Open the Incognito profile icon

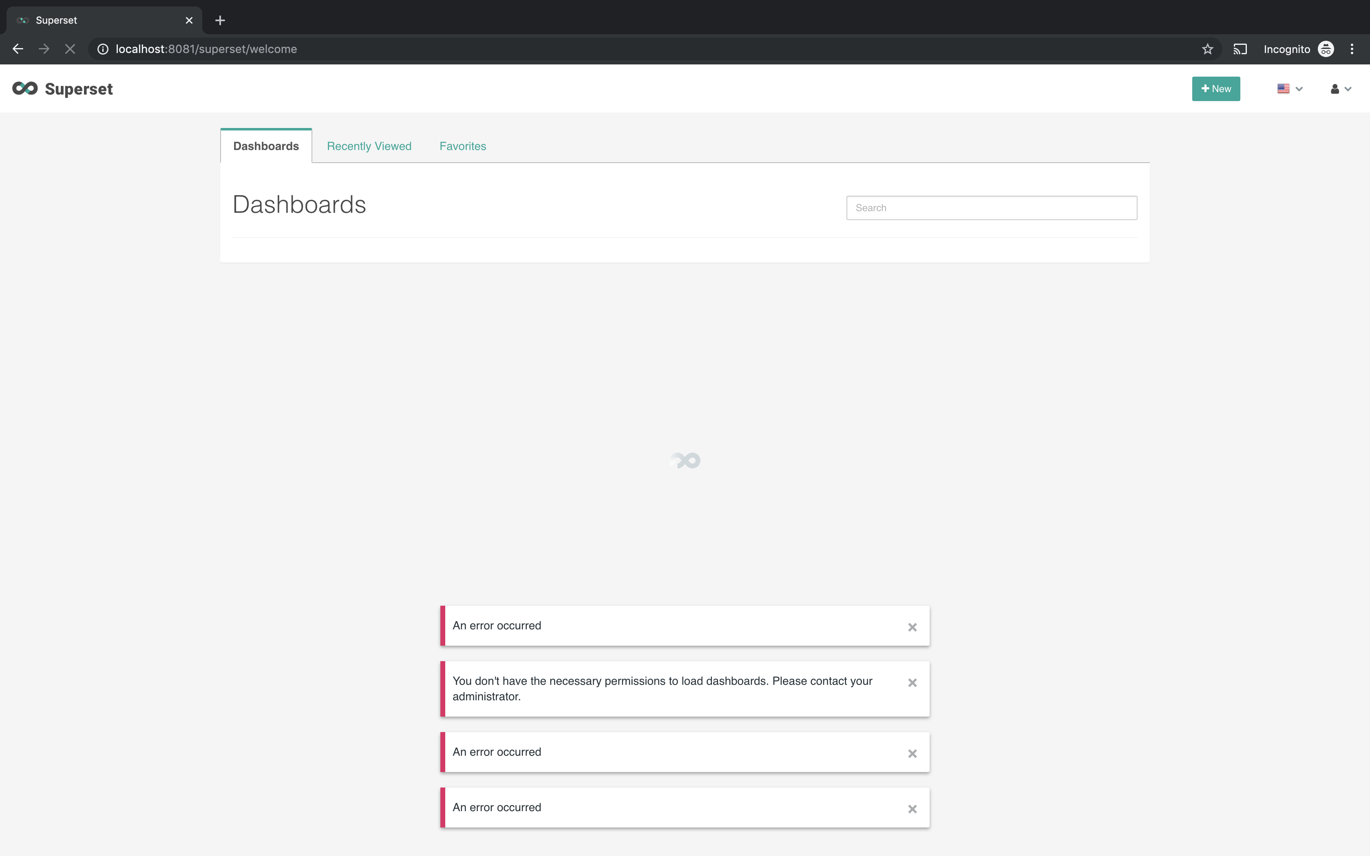[x=1326, y=49]
